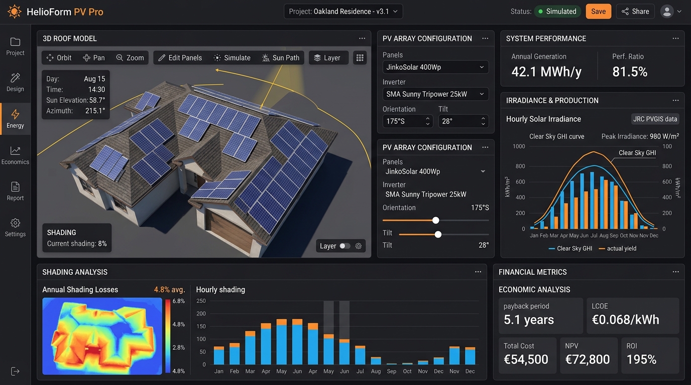Run Simulate from the roof toolbar
This screenshot has width=691, height=385.
coord(232,58)
